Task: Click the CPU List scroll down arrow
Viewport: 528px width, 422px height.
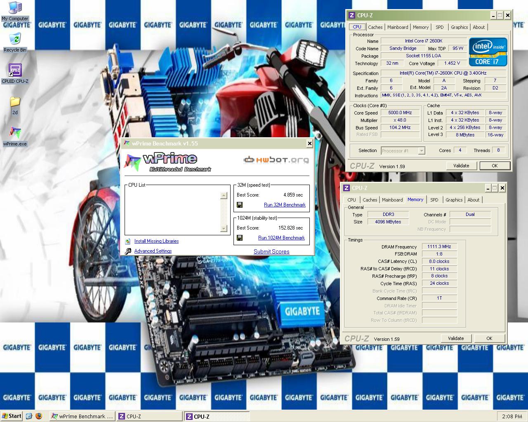Action: click(x=224, y=228)
